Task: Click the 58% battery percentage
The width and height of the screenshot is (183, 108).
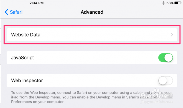Action: coord(170,3)
